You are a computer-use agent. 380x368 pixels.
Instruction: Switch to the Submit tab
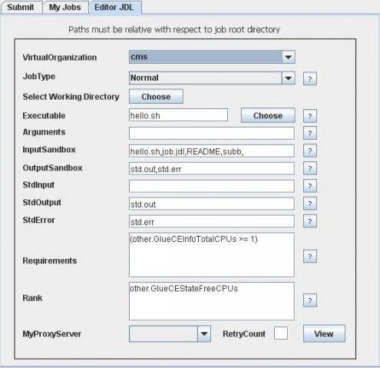pos(21,7)
